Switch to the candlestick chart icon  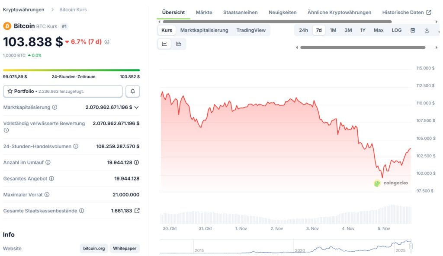[178, 44]
